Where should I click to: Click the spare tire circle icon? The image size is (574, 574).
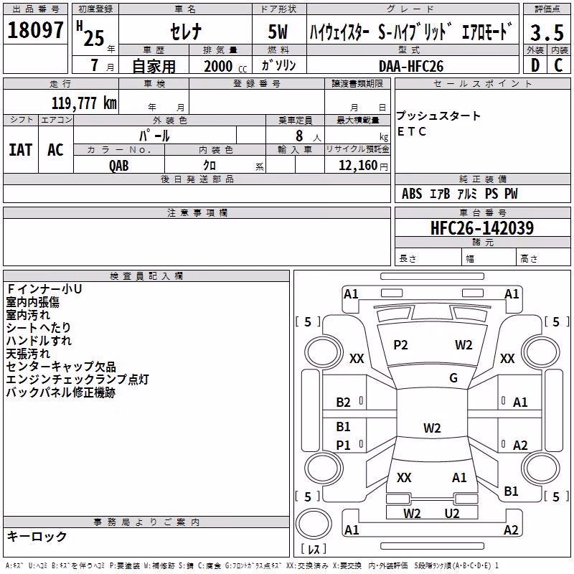(x=314, y=524)
